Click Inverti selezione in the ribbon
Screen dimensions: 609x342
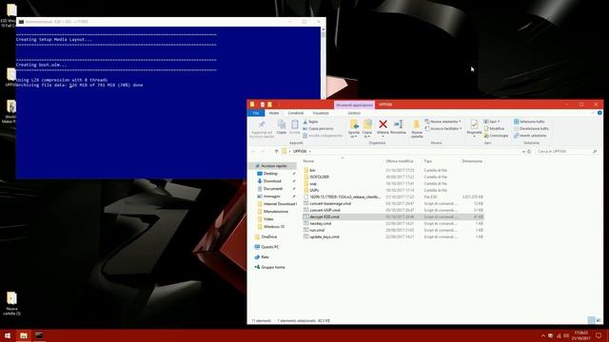tap(530, 136)
